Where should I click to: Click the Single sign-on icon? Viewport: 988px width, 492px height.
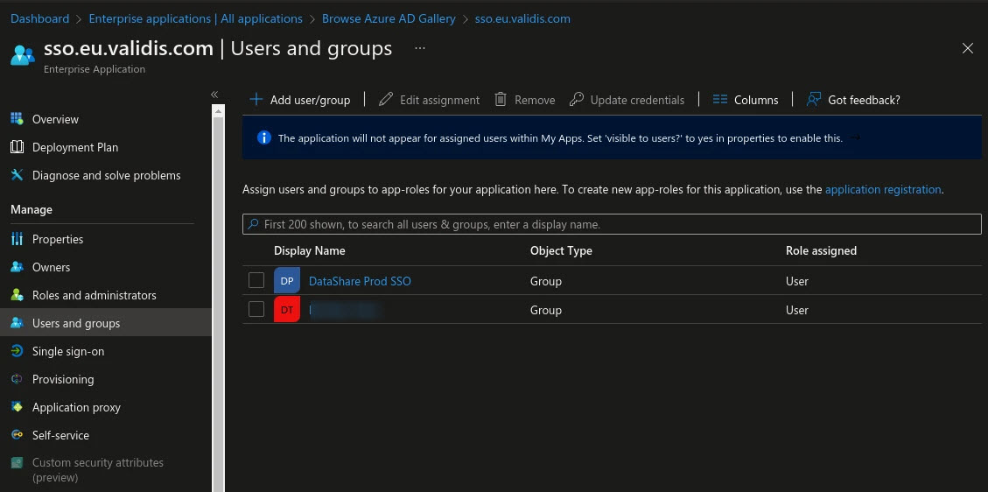pos(17,351)
